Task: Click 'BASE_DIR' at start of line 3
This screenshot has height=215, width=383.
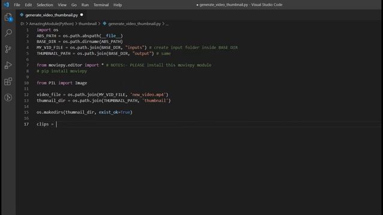Action: point(46,42)
